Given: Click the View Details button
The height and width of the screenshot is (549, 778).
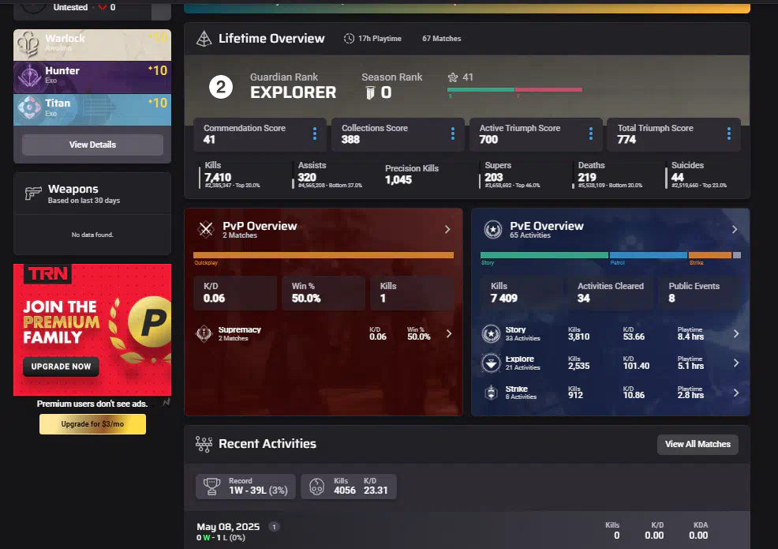Looking at the screenshot, I should pos(92,145).
